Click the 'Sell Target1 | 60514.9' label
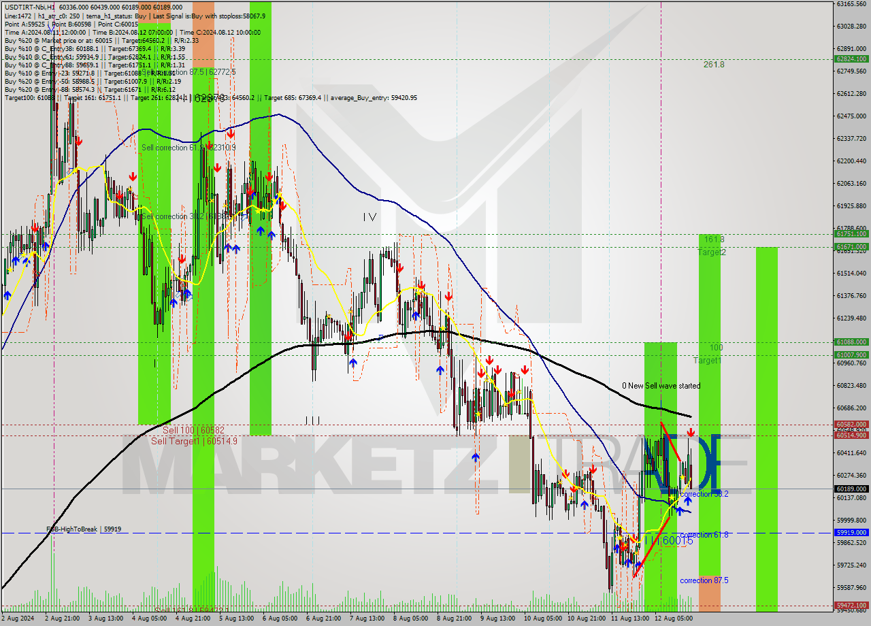 coord(194,441)
